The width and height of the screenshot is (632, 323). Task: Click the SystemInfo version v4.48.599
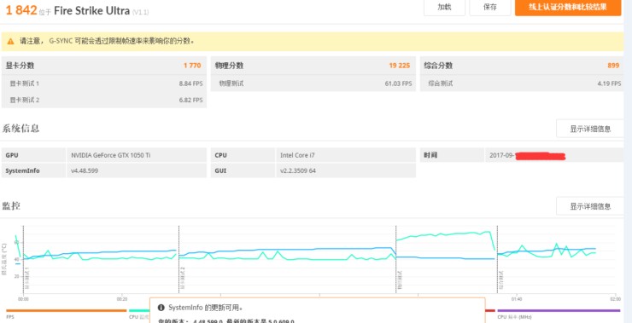pos(85,171)
